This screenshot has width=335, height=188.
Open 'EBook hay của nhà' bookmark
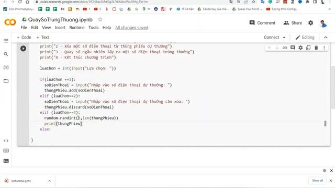click(213, 9)
